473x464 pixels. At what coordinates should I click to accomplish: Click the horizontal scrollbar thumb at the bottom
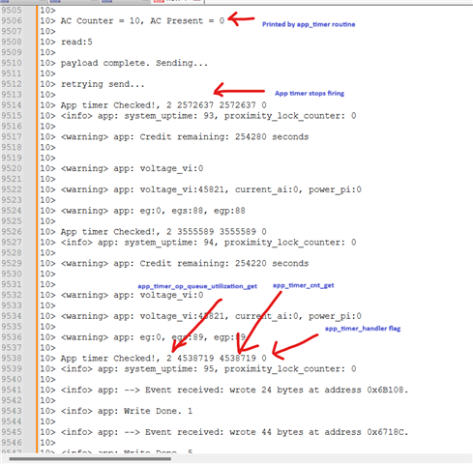point(90,459)
